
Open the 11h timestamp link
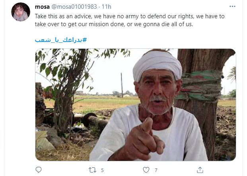[x=106, y=7]
